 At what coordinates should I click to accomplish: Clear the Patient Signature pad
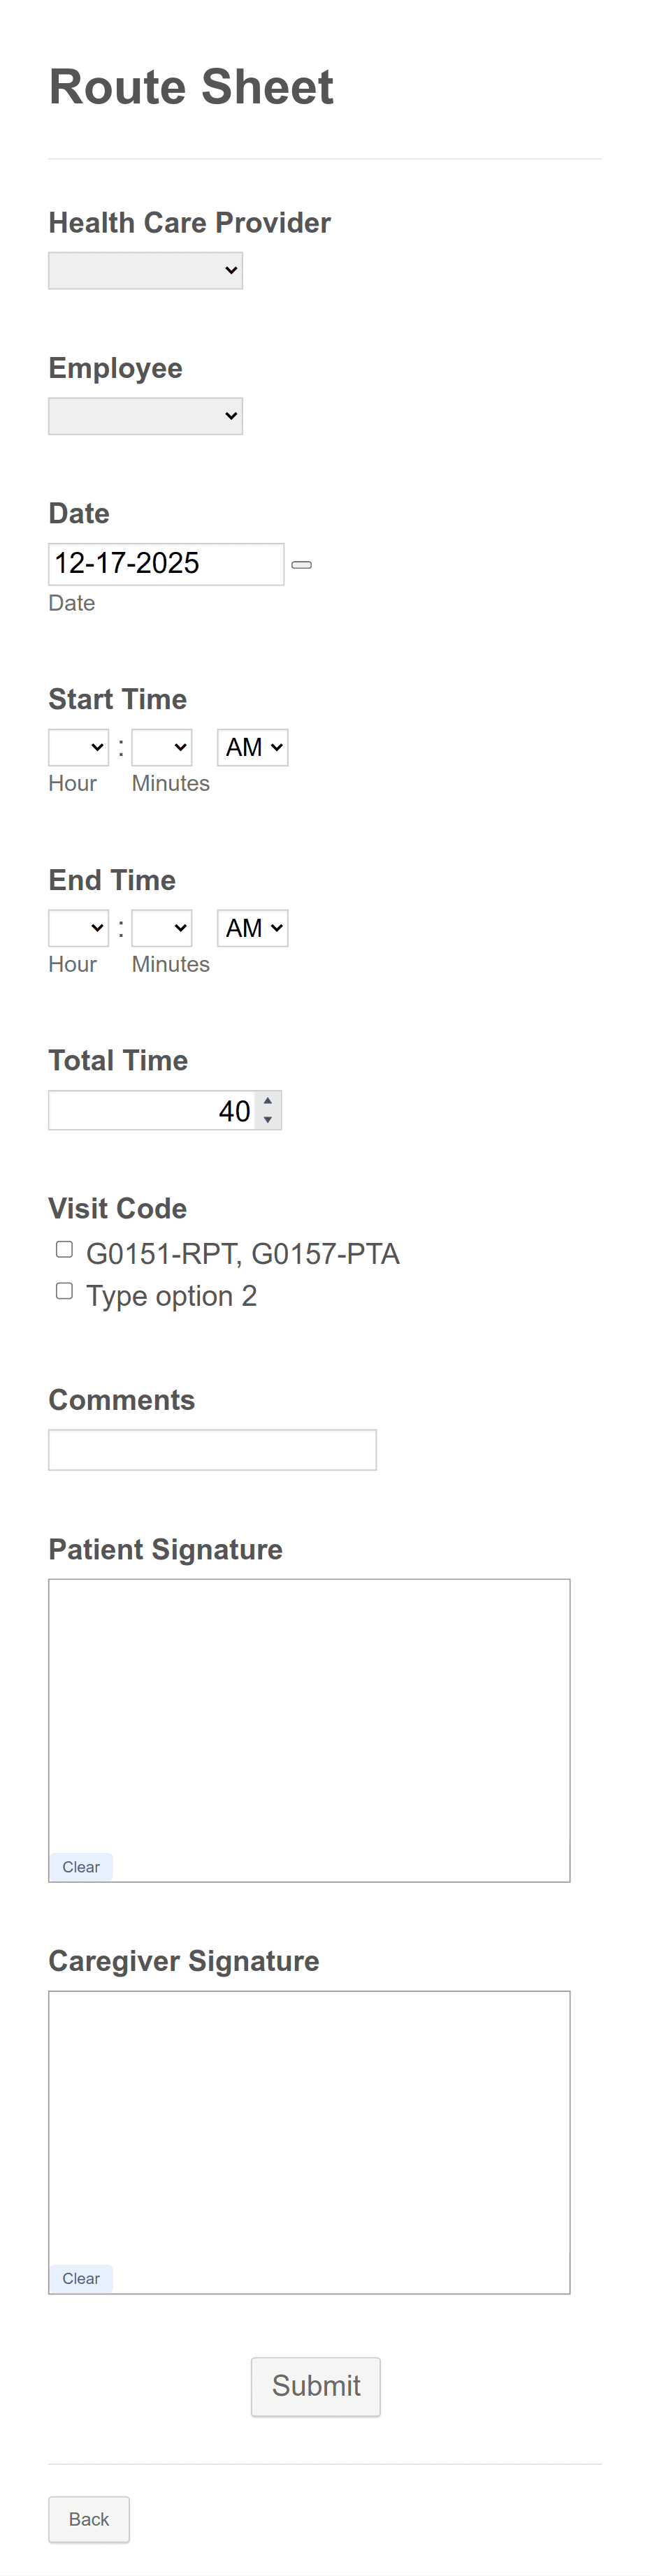coord(81,1866)
